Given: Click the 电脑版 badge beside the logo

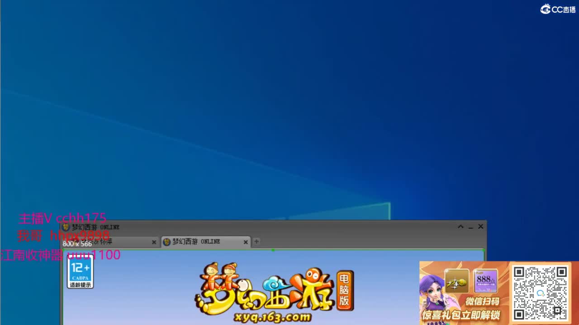Looking at the screenshot, I should [345, 290].
